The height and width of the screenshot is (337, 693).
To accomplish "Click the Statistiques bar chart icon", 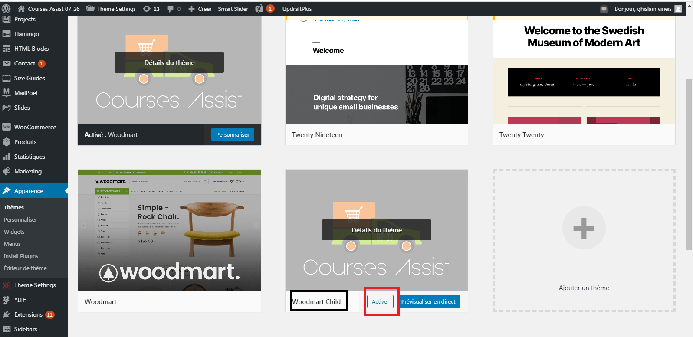I will pos(7,157).
